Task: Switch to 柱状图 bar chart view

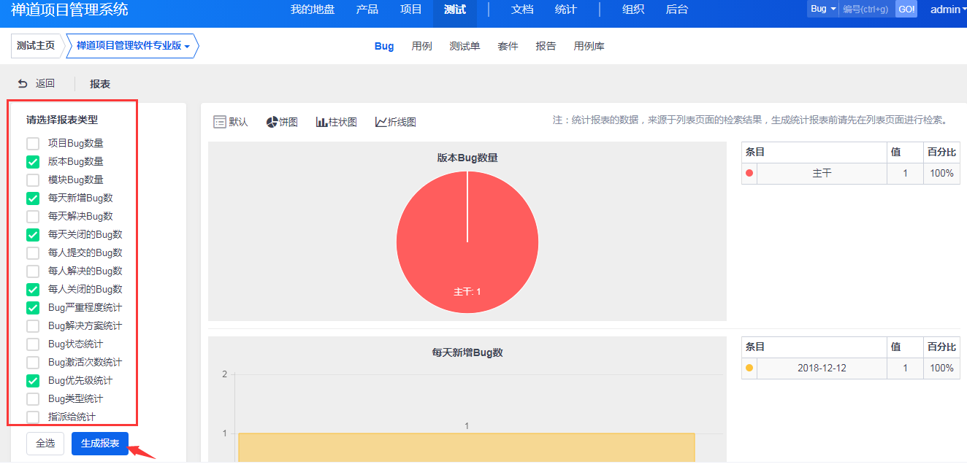Action: [x=337, y=122]
